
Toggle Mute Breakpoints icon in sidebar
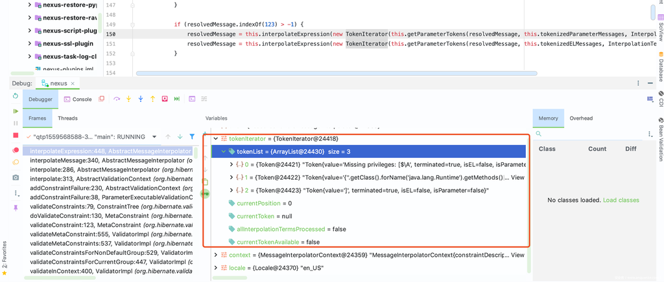pyautogui.click(x=16, y=163)
